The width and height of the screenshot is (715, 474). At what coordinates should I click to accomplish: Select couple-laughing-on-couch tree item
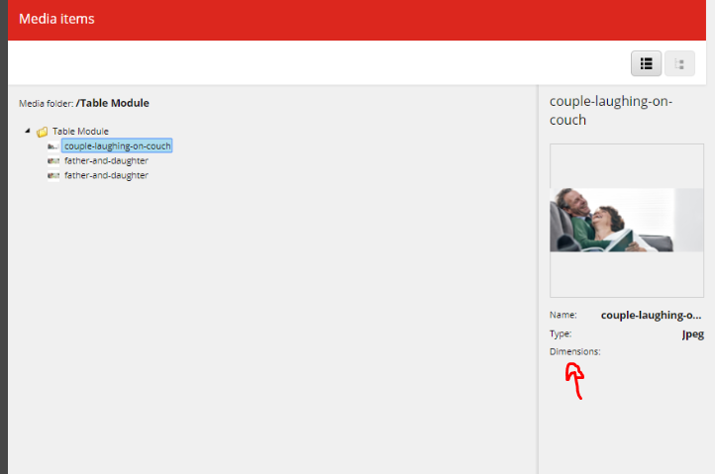pos(117,145)
